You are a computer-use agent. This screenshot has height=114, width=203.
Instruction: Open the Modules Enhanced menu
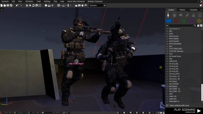(95, 1)
